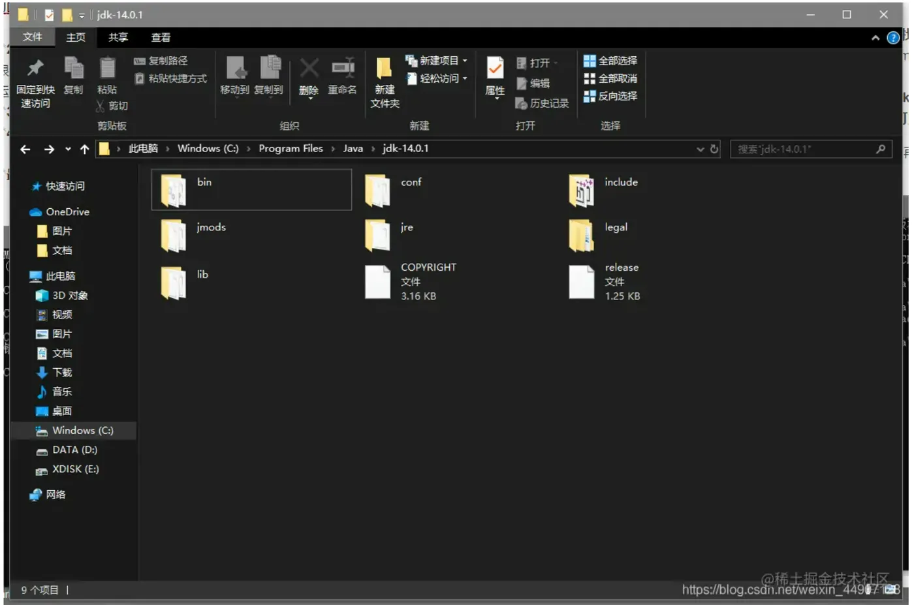The width and height of the screenshot is (914, 605).
Task: Switch to the Share (共享) tab
Action: (x=118, y=37)
